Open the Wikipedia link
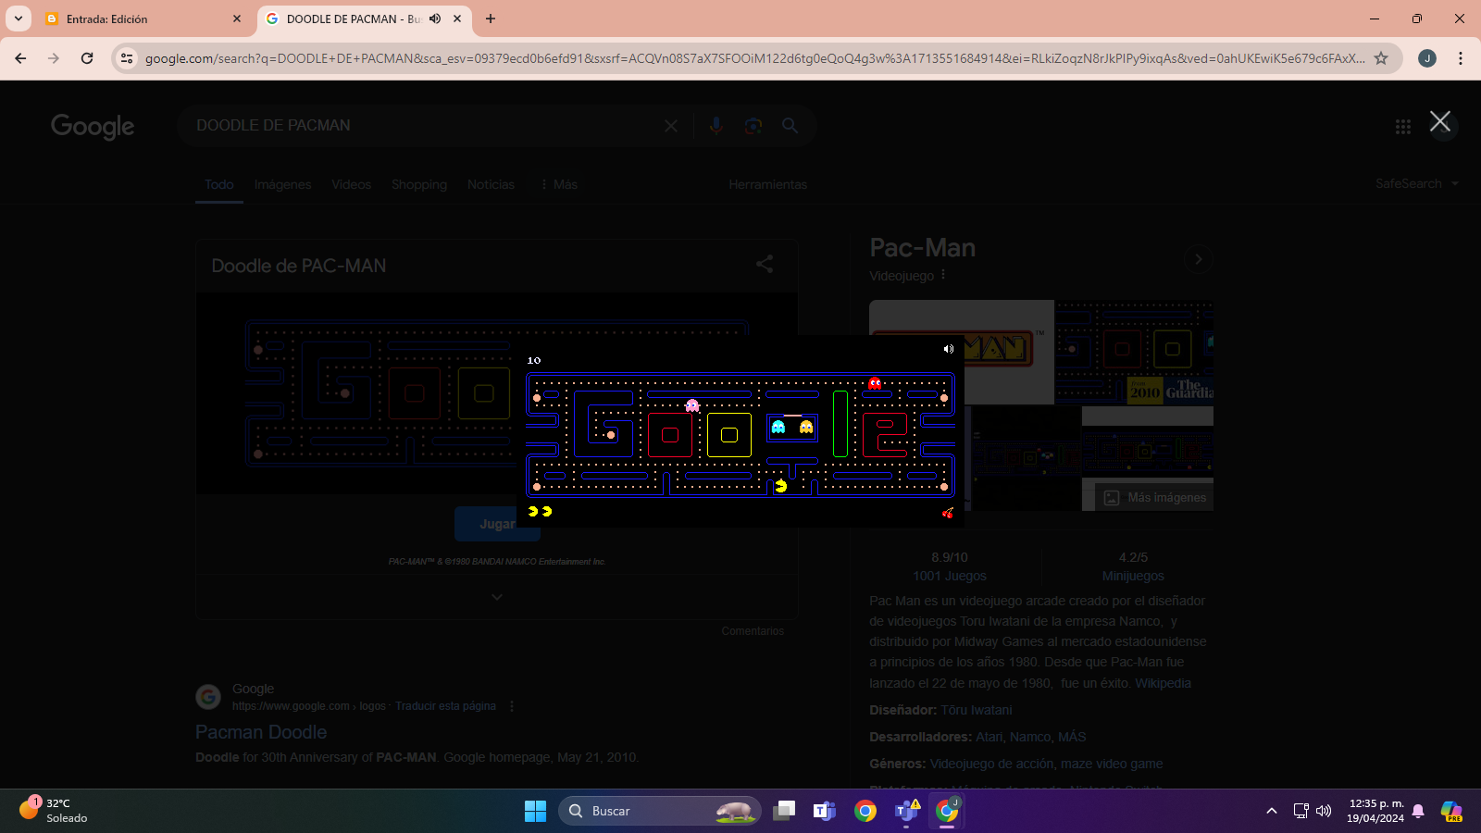Image resolution: width=1481 pixels, height=833 pixels. (1164, 683)
